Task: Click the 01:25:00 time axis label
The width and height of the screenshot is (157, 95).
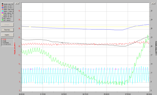Action: coord(43,94)
